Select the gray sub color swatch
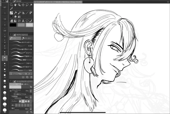Screen dimensions: 170x114 21,25
